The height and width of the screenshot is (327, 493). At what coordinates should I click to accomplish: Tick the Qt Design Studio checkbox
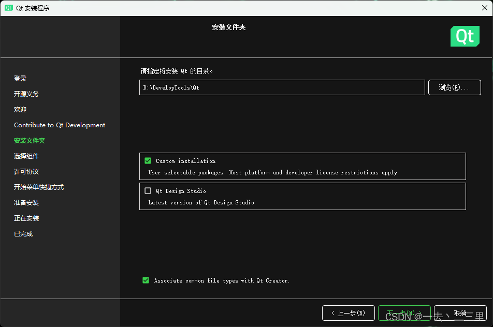coord(148,191)
